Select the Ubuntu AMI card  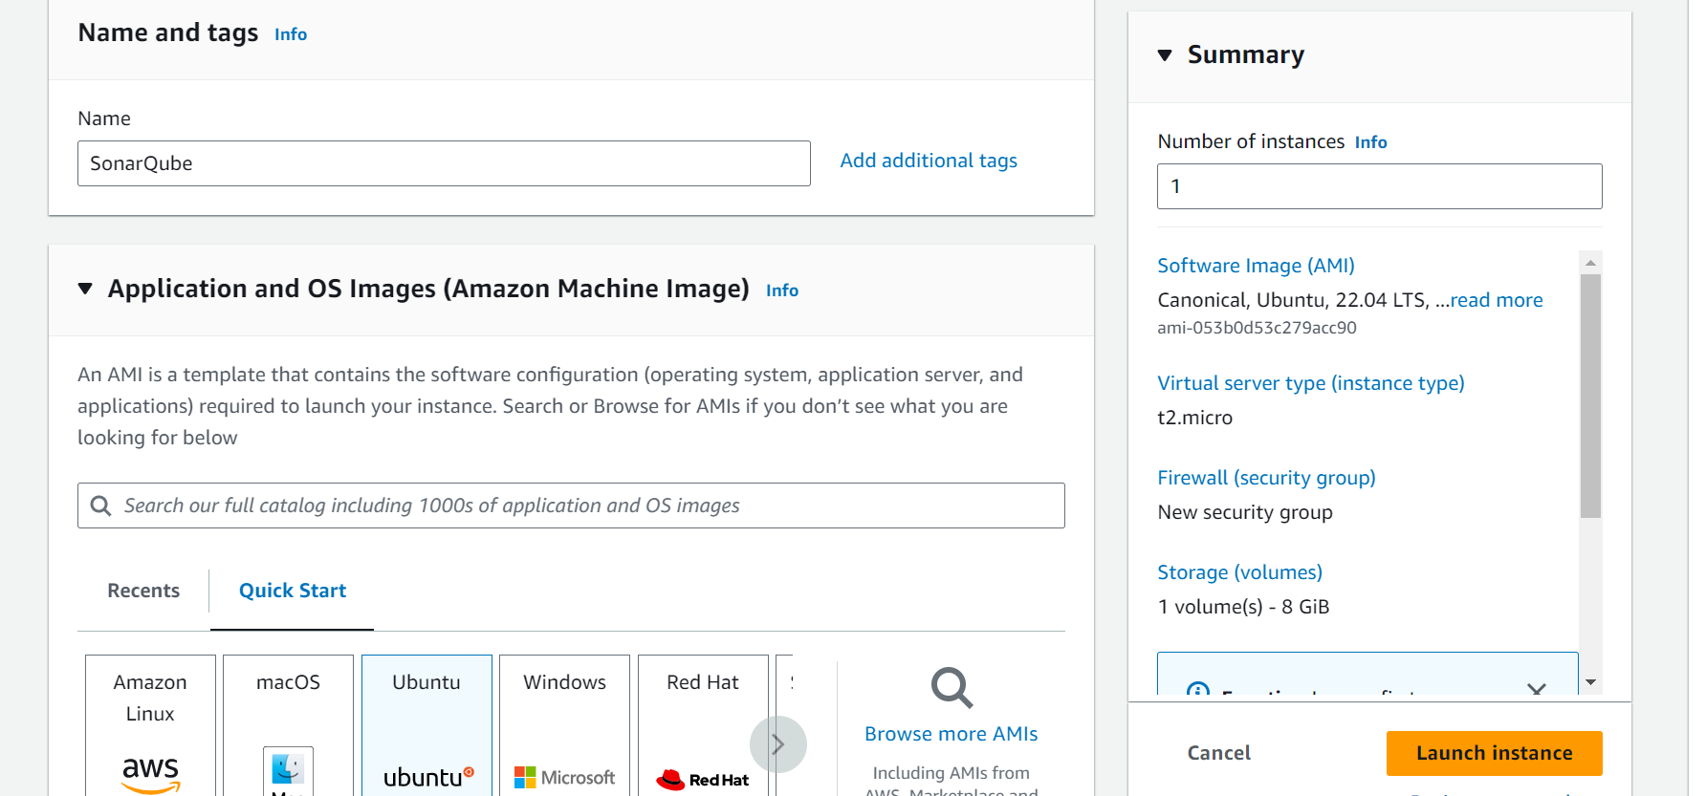[426, 725]
